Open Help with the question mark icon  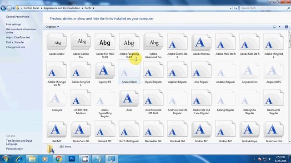[286, 27]
